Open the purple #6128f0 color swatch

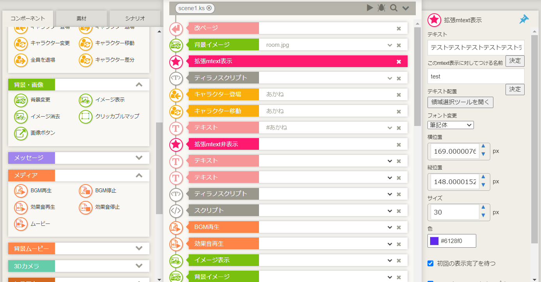tap(434, 241)
